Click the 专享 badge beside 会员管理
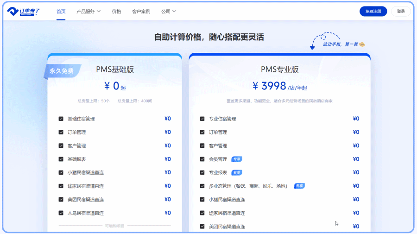The height and width of the screenshot is (234, 417). pyautogui.click(x=236, y=159)
